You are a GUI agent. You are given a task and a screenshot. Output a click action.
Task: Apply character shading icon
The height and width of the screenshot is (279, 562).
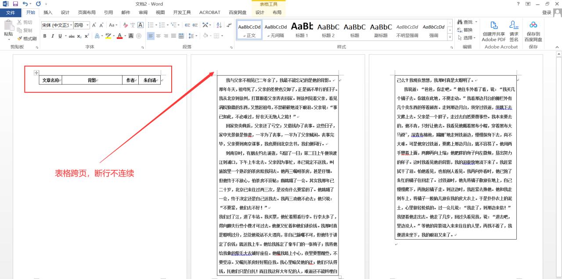point(131,36)
